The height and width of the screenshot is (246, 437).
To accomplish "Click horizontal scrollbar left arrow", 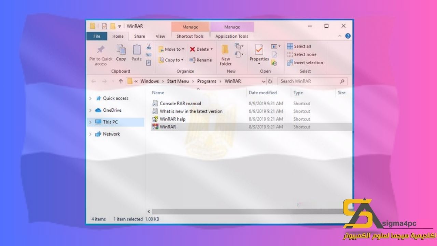I will click(x=149, y=212).
